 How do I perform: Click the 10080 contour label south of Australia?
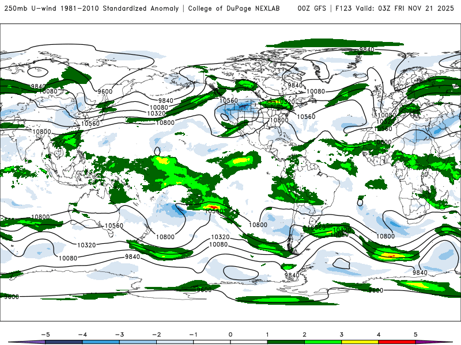(x=68, y=258)
